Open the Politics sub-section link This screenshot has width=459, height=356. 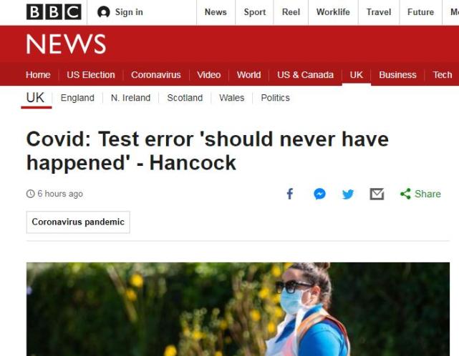pyautogui.click(x=276, y=98)
